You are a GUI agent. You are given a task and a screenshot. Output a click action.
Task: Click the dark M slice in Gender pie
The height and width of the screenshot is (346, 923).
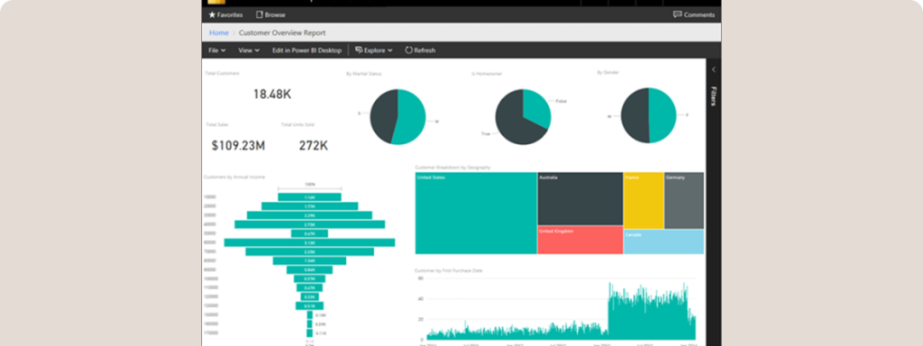pyautogui.click(x=635, y=115)
